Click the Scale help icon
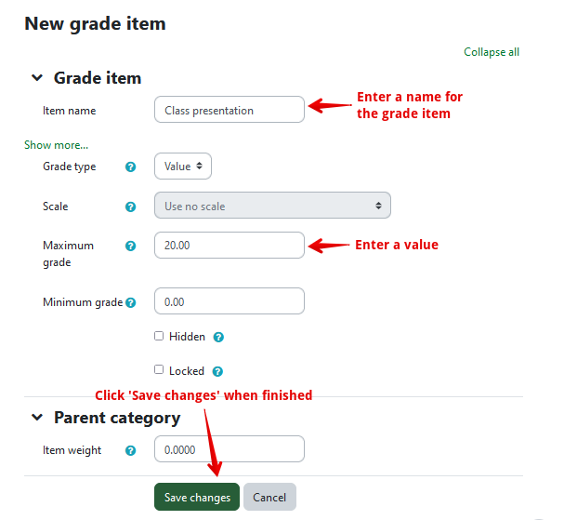564x520 pixels. coord(131,207)
